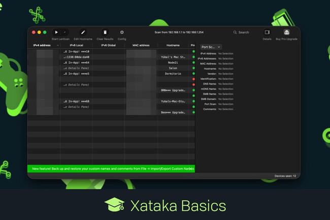This screenshot has width=330, height=220.
Task: Expand the Port Scan dropdown
Action: tap(211, 46)
